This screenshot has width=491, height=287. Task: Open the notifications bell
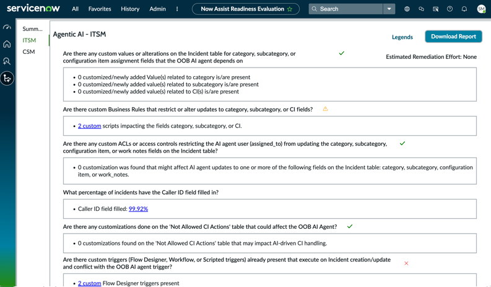coord(464,9)
